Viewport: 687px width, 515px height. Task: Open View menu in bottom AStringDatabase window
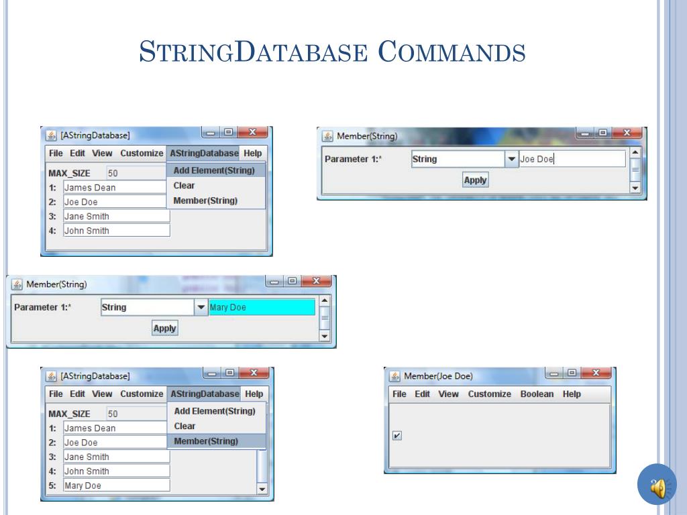102,394
